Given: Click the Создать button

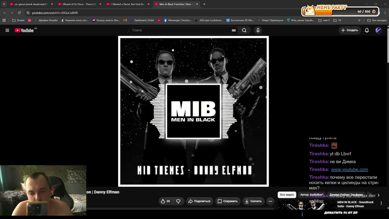Looking at the screenshot, I should [349, 30].
